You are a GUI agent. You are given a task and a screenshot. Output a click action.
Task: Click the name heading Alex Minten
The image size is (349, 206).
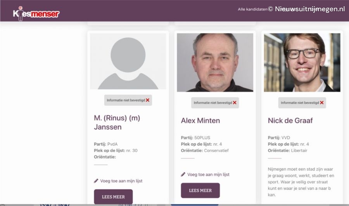[x=200, y=120]
